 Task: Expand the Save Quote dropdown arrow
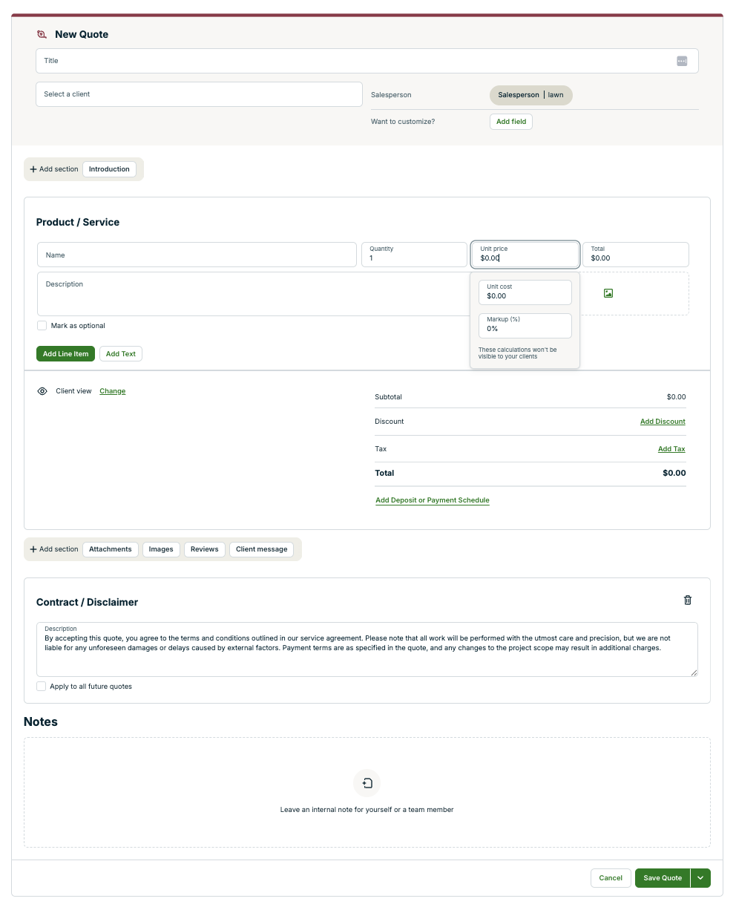pos(700,878)
